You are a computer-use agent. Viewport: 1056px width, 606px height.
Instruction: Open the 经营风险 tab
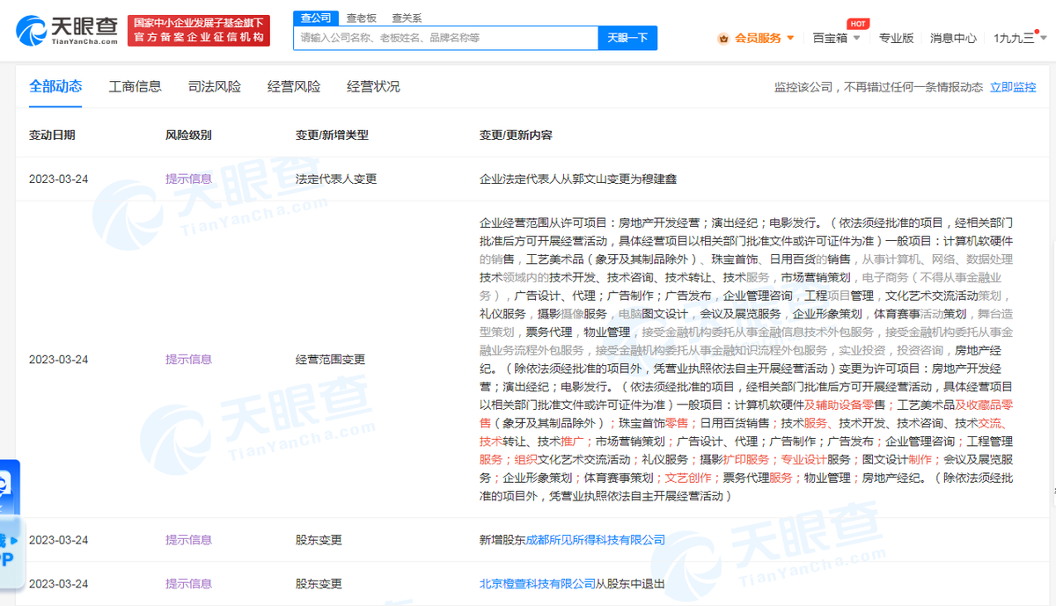point(294,86)
